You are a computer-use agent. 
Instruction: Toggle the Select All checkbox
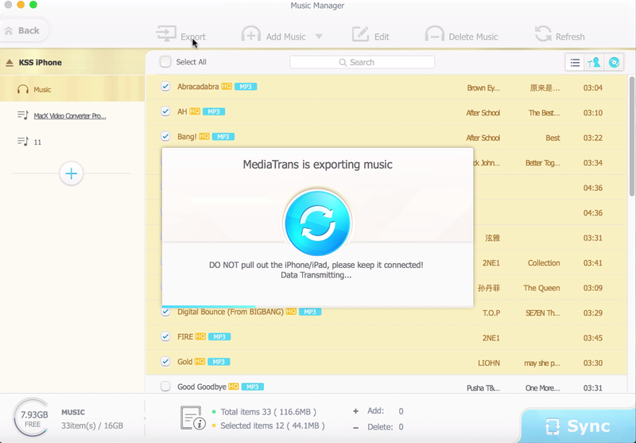tap(165, 62)
